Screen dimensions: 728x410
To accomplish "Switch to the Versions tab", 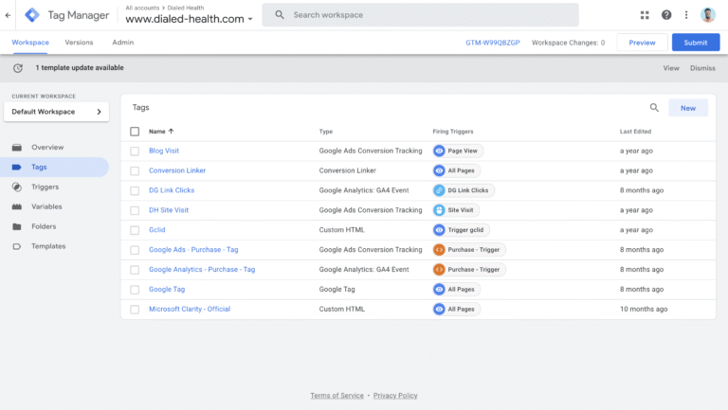I will [x=79, y=43].
